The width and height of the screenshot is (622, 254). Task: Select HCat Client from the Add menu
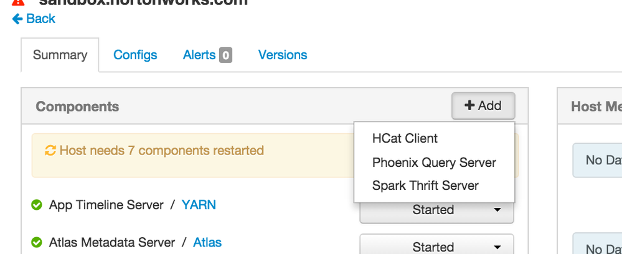[x=405, y=138]
